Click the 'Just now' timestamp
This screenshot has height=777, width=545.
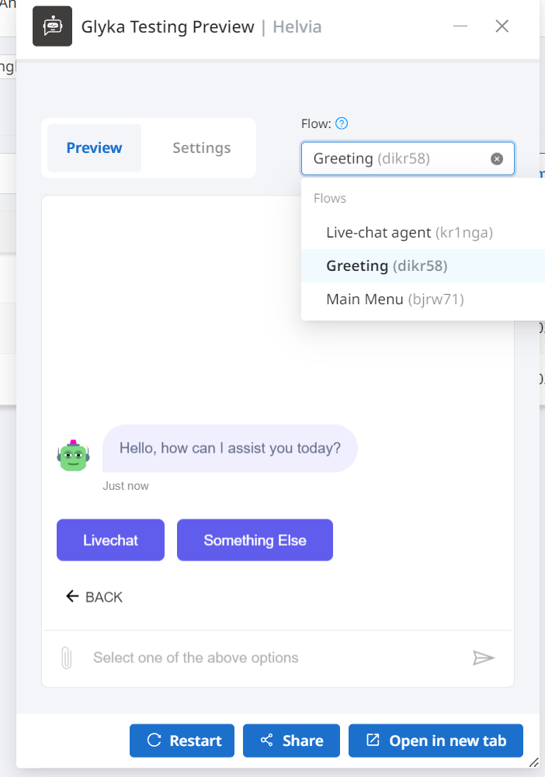pos(125,486)
